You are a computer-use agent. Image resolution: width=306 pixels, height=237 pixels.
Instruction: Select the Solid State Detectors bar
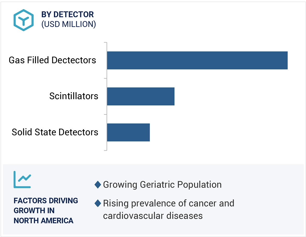128,132
